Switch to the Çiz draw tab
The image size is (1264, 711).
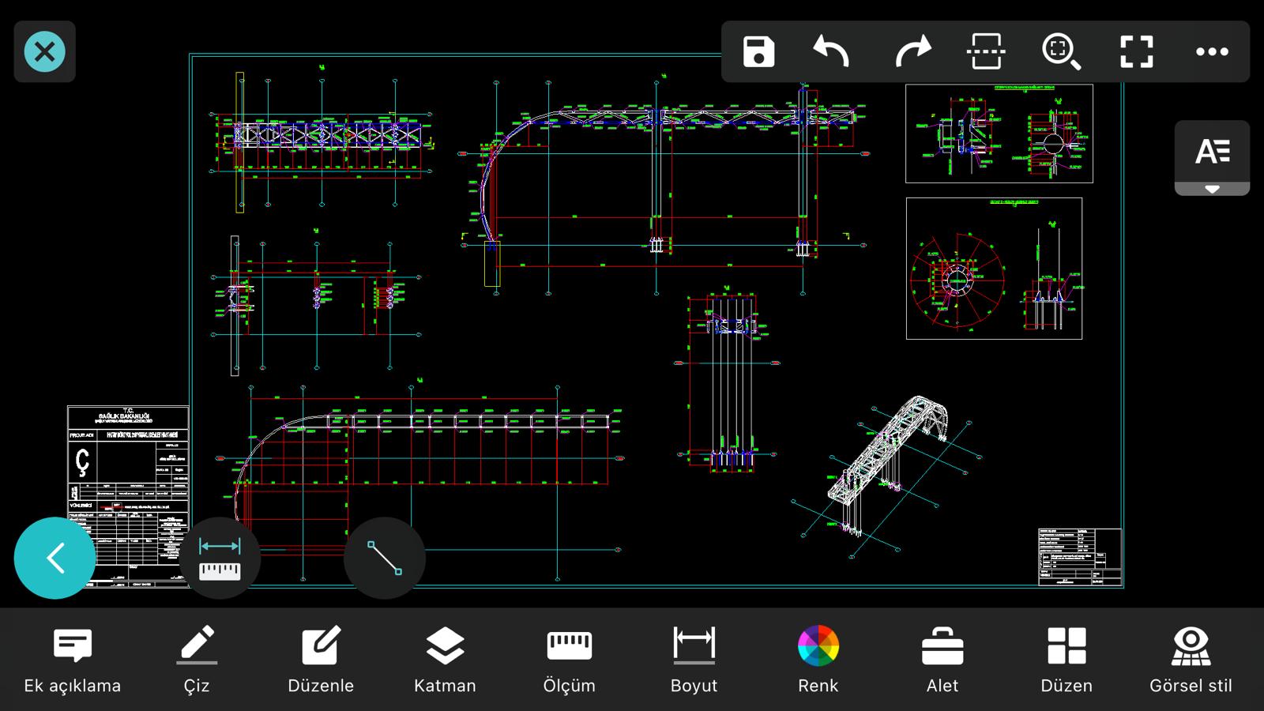pos(197,660)
